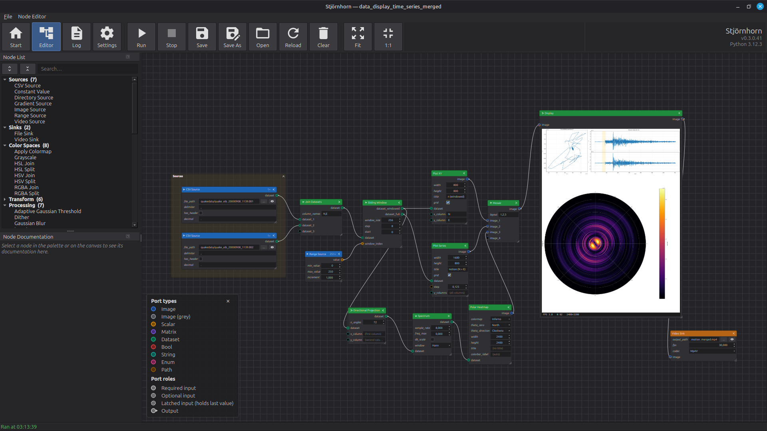
Task: Preview Video Sink output with eye icon
Action: (x=732, y=340)
